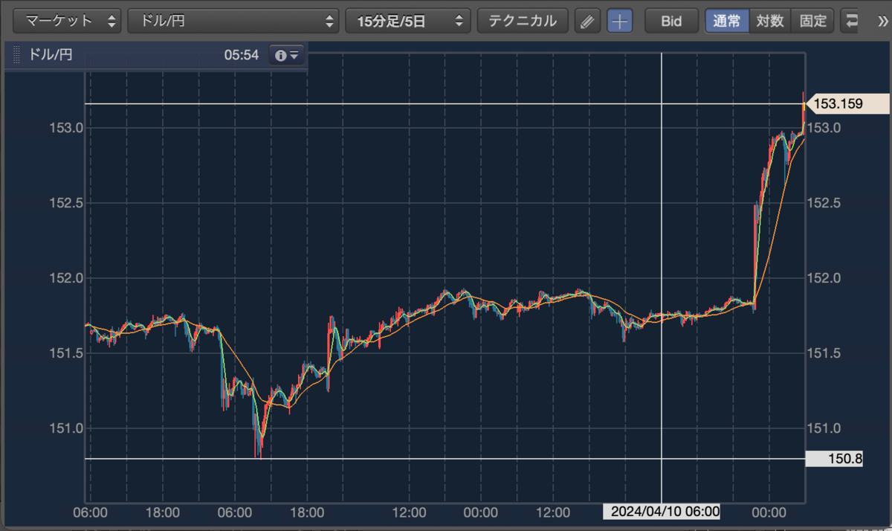The height and width of the screenshot is (531, 892).
Task: Toggle the crosshair cursor tool
Action: pos(619,21)
